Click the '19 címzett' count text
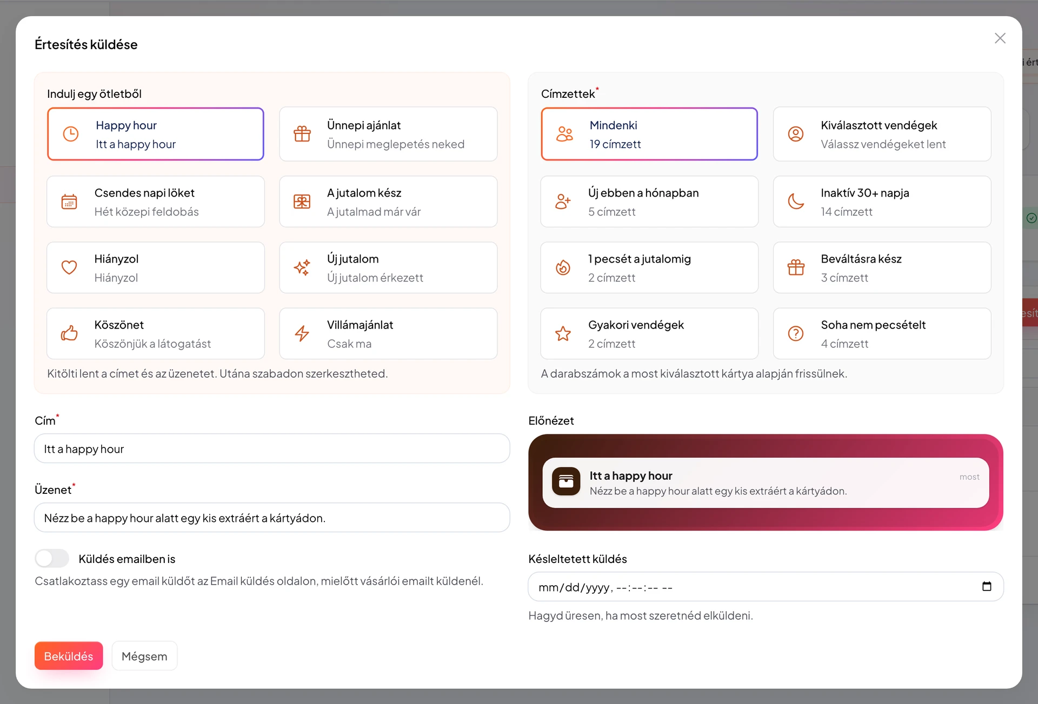 [615, 144]
